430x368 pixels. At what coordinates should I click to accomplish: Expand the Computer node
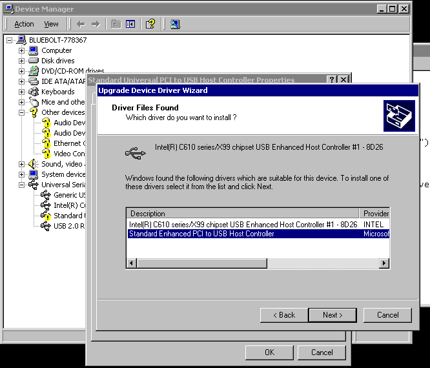point(21,50)
